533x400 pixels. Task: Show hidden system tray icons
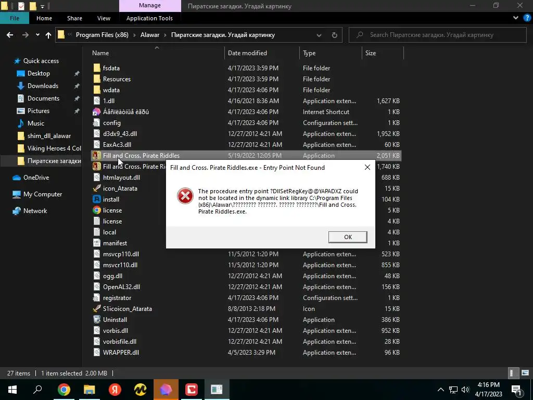point(440,390)
